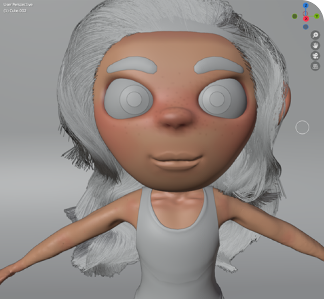324x299 pixels.
Task: Click inside the white circular brush cursor
Action: click(x=302, y=127)
